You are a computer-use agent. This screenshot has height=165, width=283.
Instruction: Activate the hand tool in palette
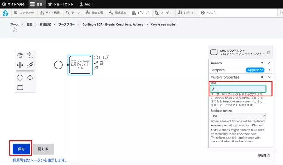pyautogui.click(x=20, y=55)
